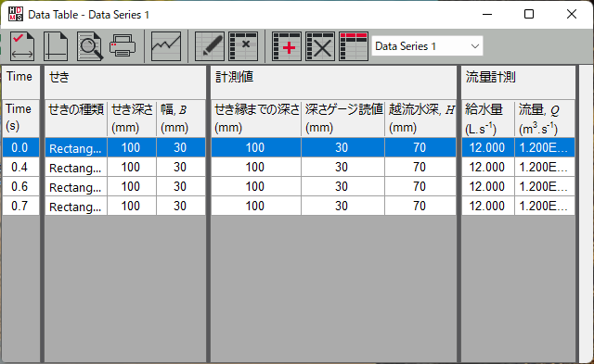Open print preview magnifier icon
The image size is (594, 364).
point(89,46)
